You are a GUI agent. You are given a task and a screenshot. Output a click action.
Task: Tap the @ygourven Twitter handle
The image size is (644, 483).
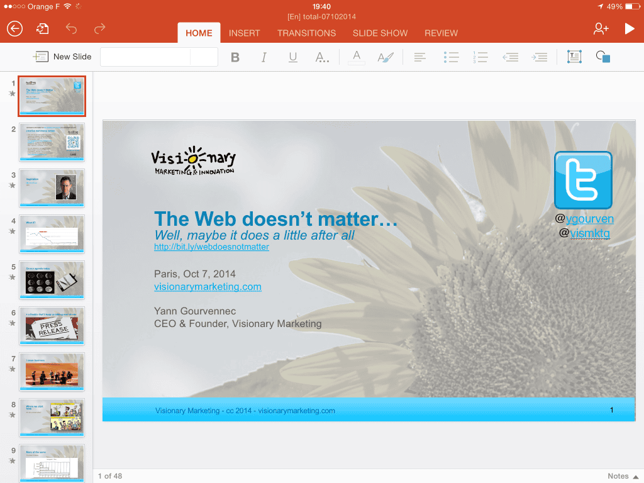[x=584, y=219]
